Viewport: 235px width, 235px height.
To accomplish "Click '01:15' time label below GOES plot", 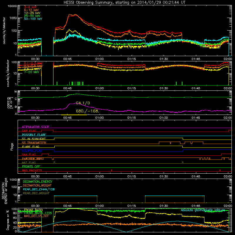I will 131,118.
